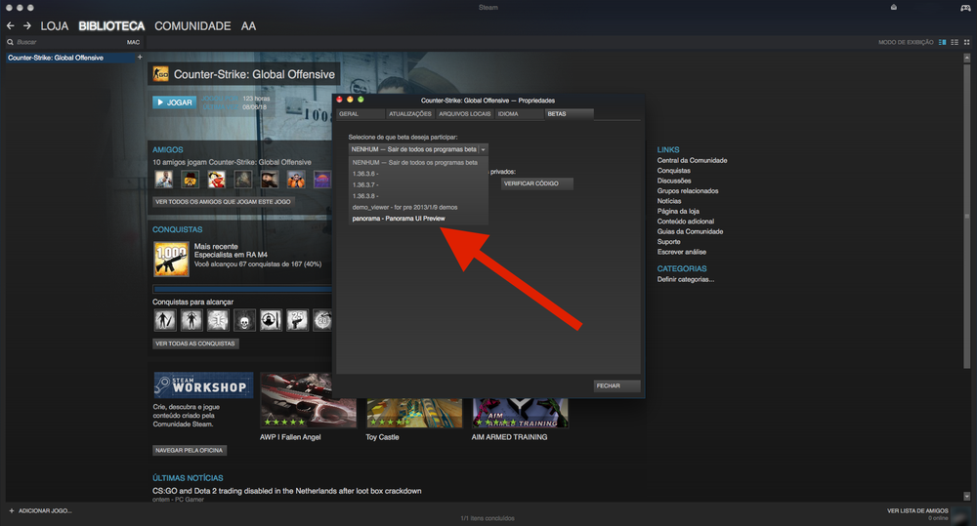Switch to the GERAL tab
977x526 pixels.
[361, 114]
